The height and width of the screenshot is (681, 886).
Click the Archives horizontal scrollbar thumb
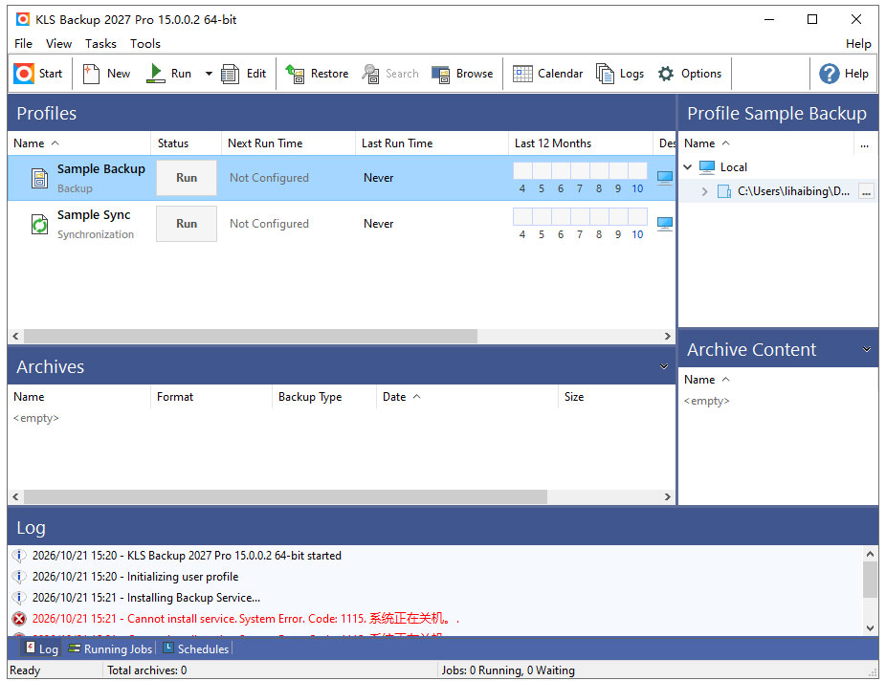[285, 497]
